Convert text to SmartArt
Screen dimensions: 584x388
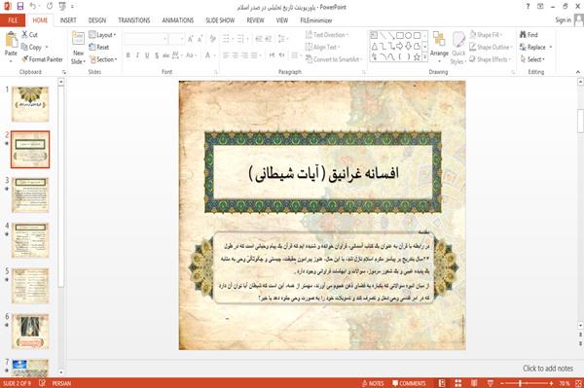(x=333, y=59)
